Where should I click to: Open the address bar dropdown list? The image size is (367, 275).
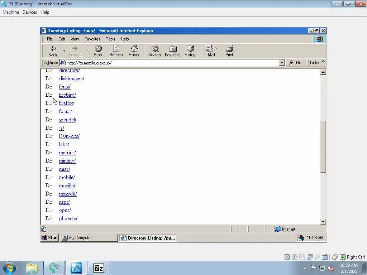(x=282, y=63)
